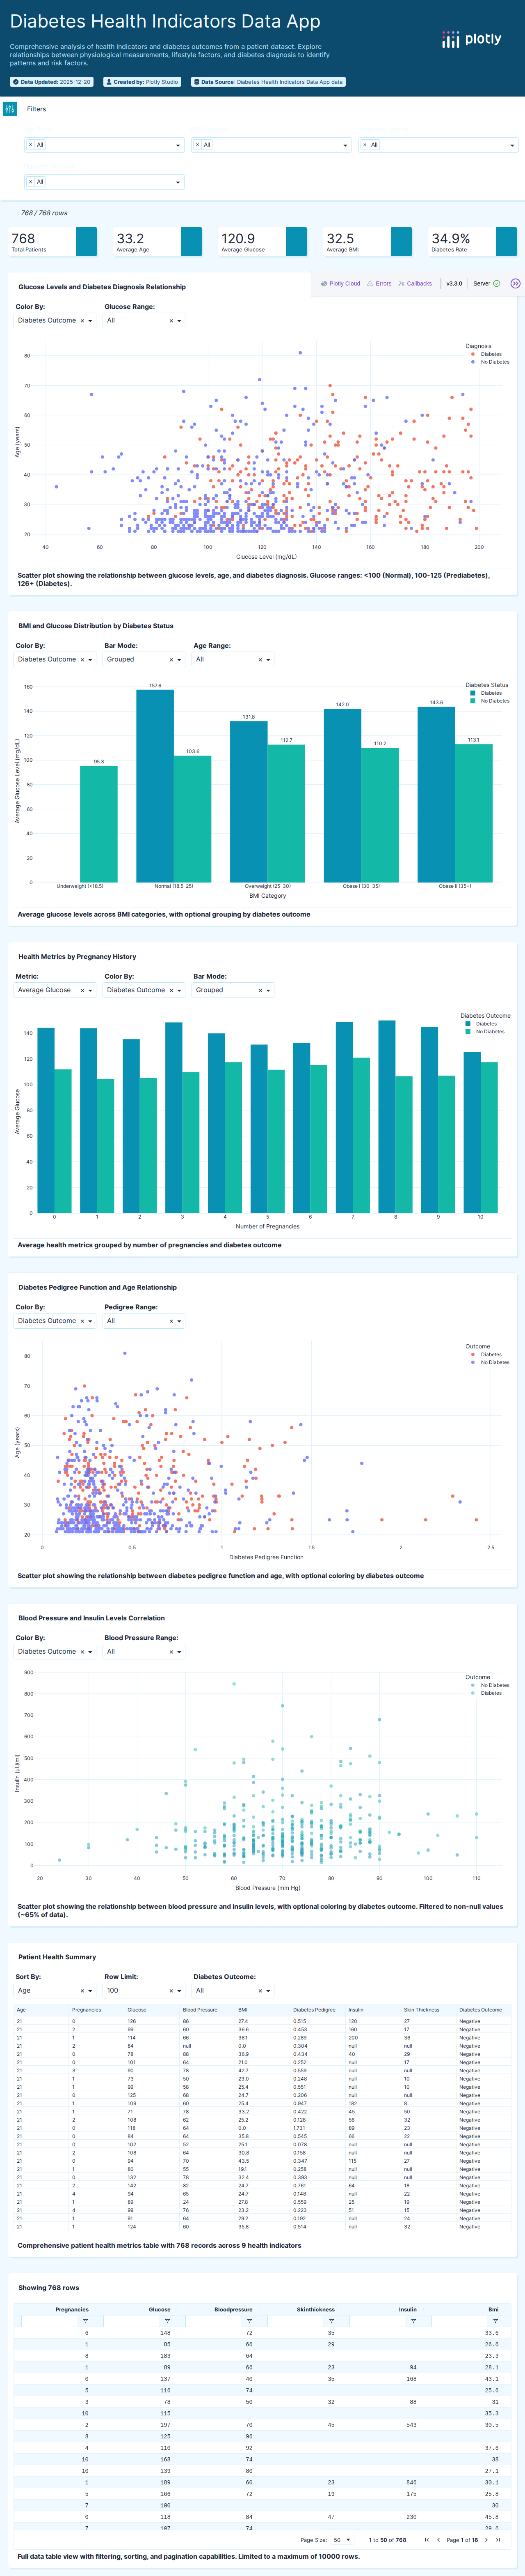This screenshot has height=2576, width=525.
Task: Click the v3.3.0 version label
Action: (x=454, y=283)
